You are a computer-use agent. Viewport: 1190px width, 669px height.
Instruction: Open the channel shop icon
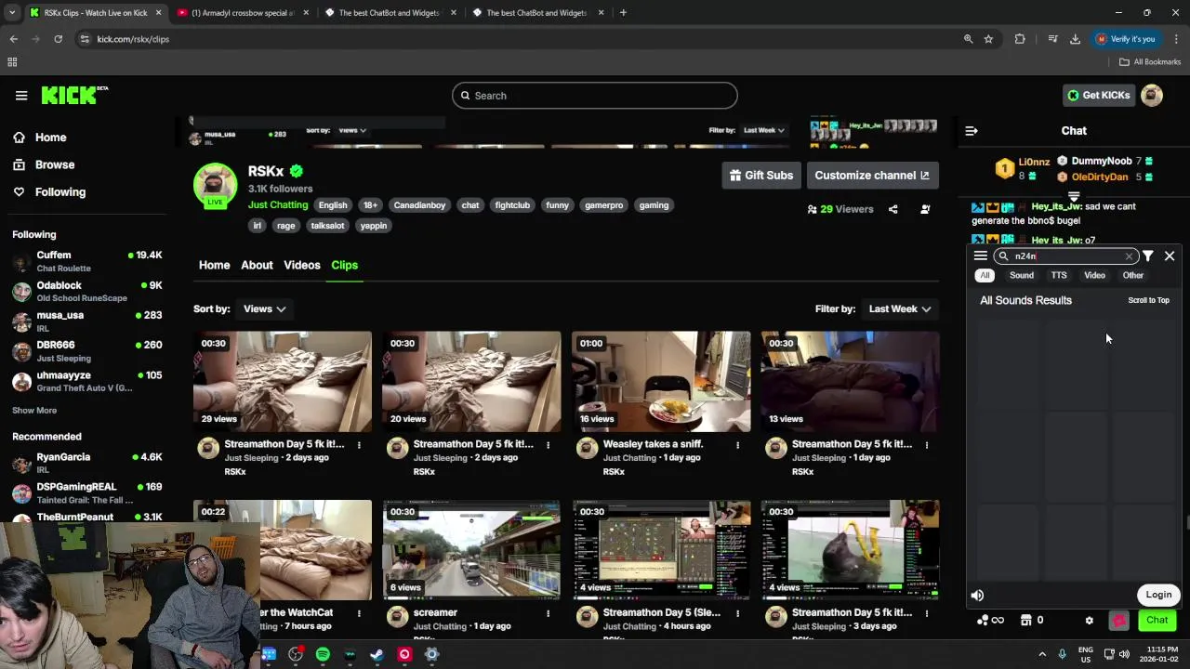(1026, 620)
